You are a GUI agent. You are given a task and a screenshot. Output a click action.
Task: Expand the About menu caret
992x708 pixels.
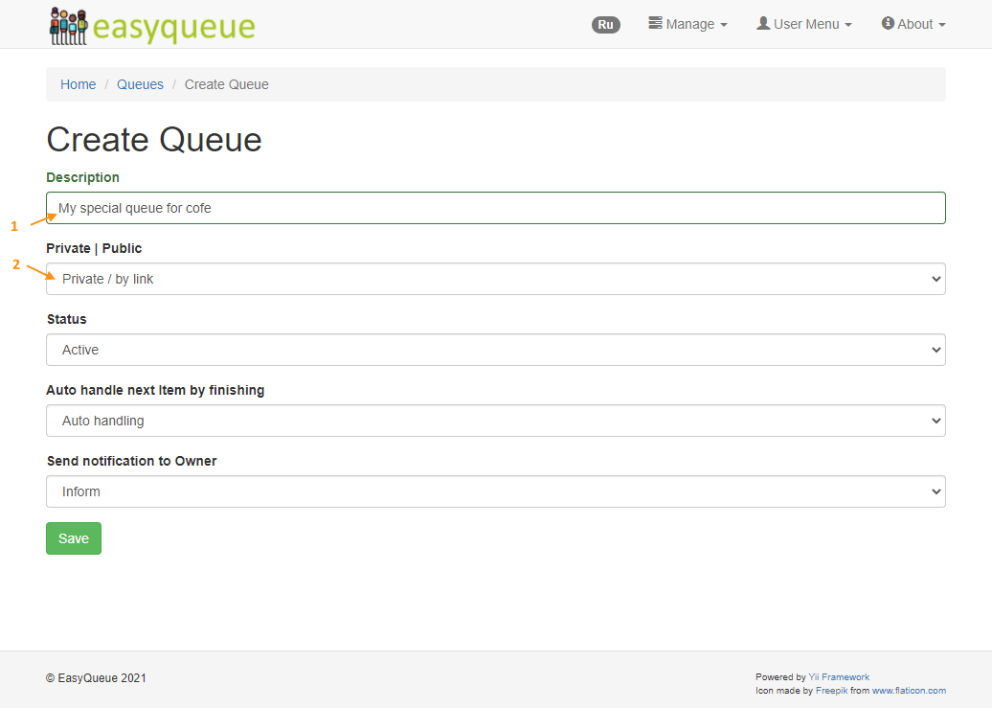click(x=942, y=25)
